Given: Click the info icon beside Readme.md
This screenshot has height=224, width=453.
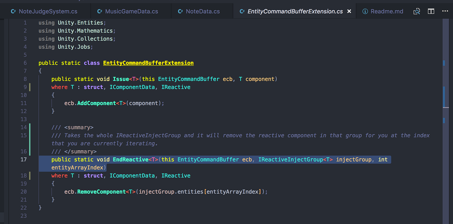Looking at the screenshot, I should tap(365, 11).
